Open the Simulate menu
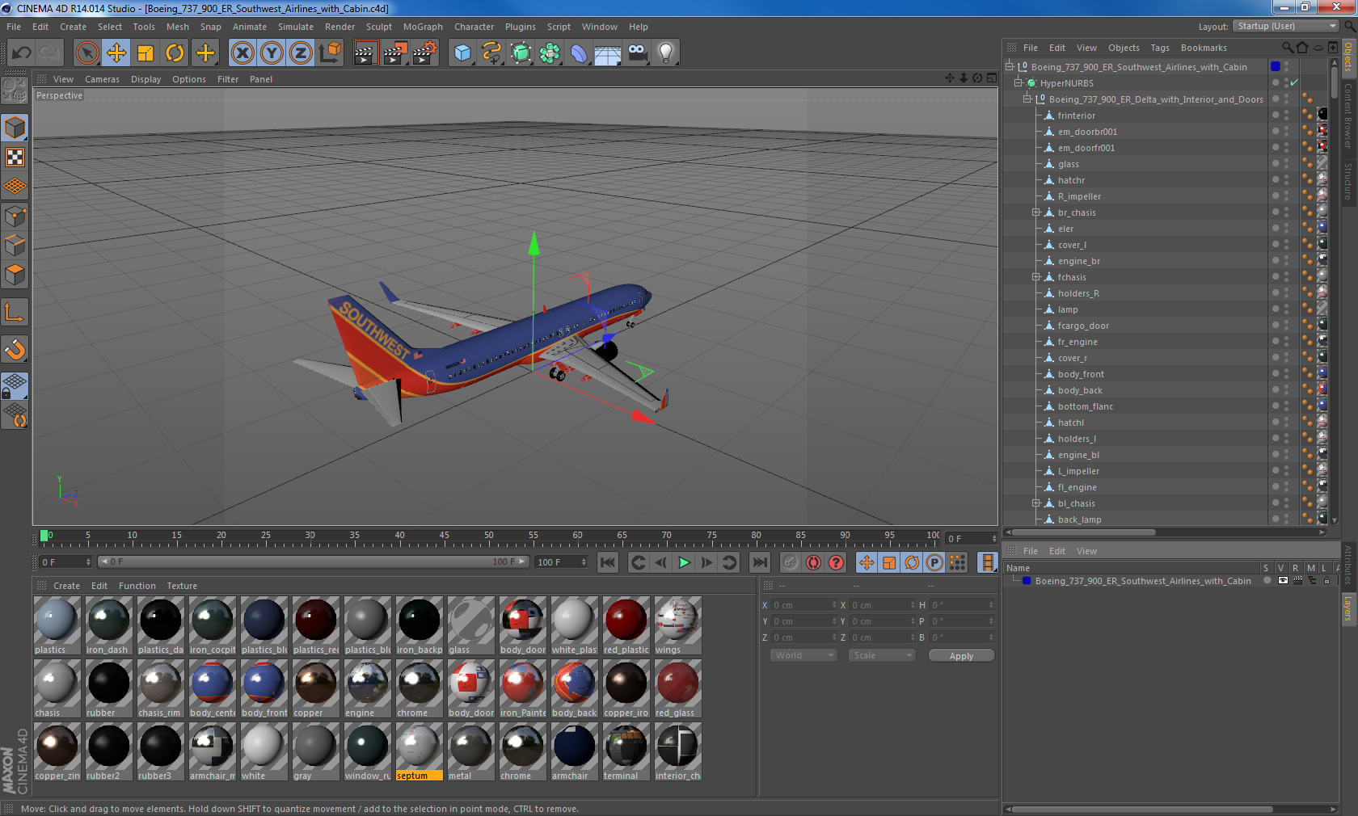Viewport: 1358px width, 816px height. 296,27
